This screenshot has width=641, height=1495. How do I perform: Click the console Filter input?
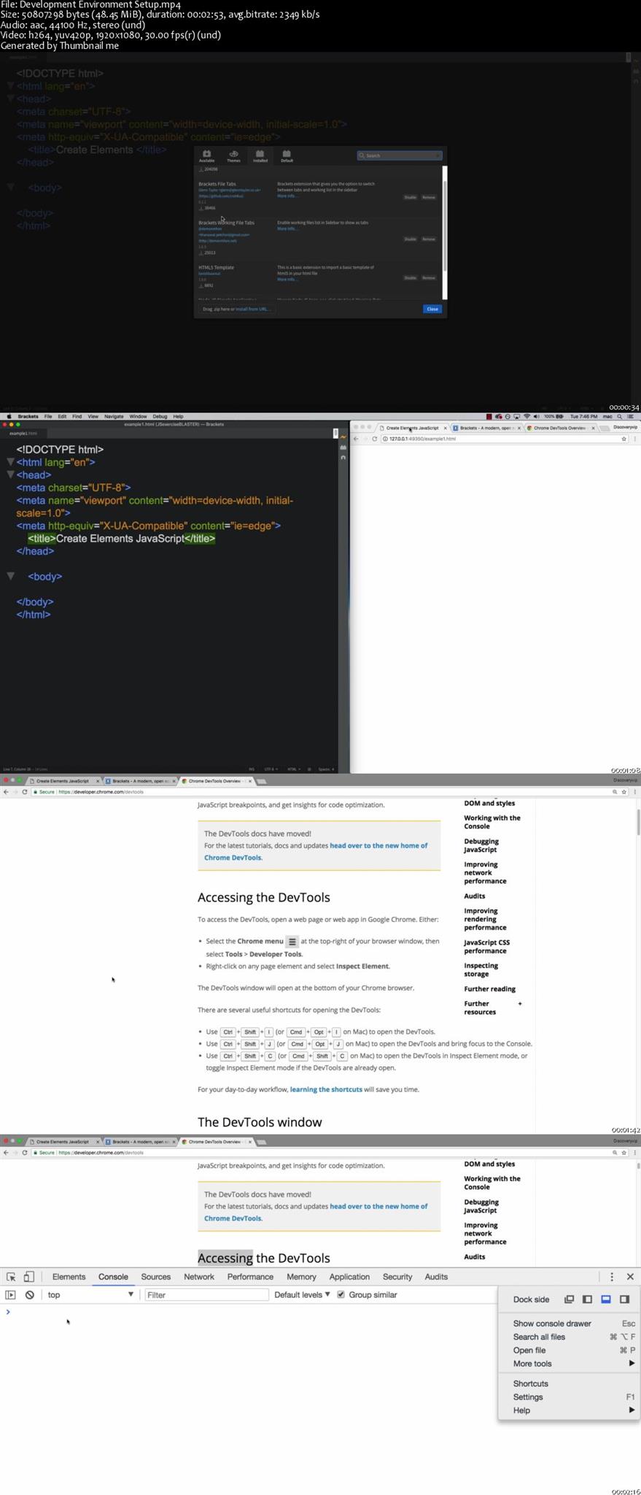pos(206,1295)
